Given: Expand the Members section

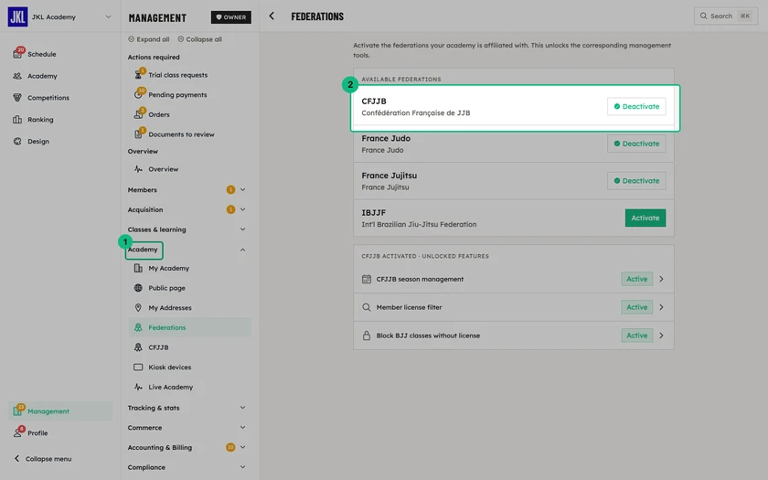Looking at the screenshot, I should click(242, 189).
